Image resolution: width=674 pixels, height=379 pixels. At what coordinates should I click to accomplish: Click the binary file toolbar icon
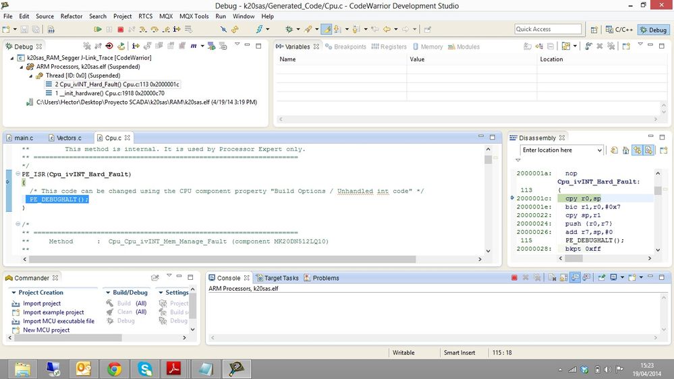point(51,29)
